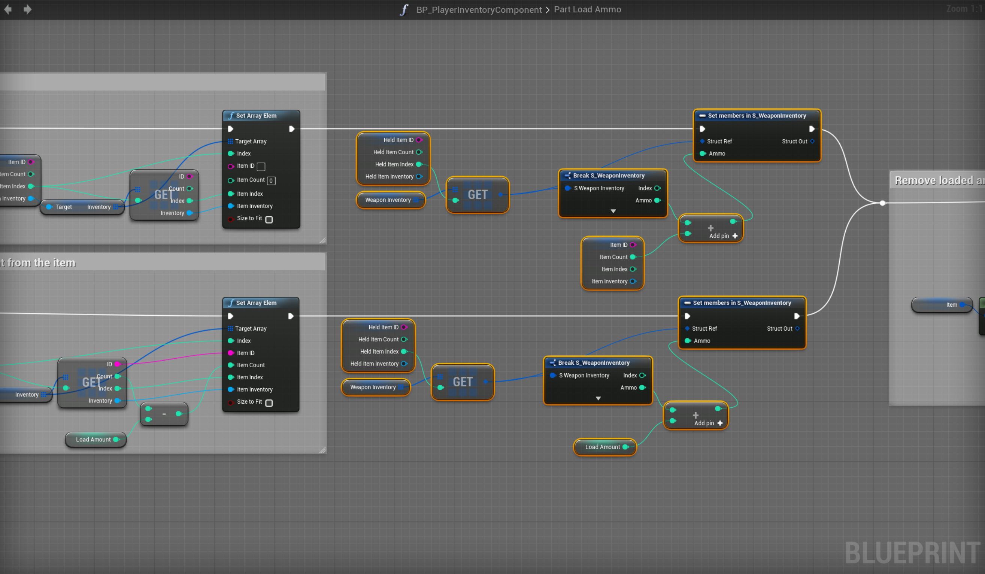Click the white reroute node dot
The height and width of the screenshot is (574, 985).
[x=882, y=203]
